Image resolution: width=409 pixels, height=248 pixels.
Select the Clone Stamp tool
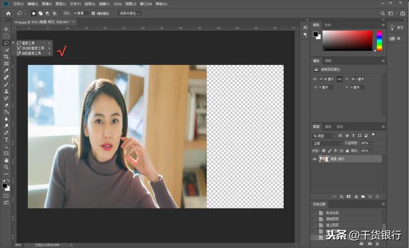6,91
